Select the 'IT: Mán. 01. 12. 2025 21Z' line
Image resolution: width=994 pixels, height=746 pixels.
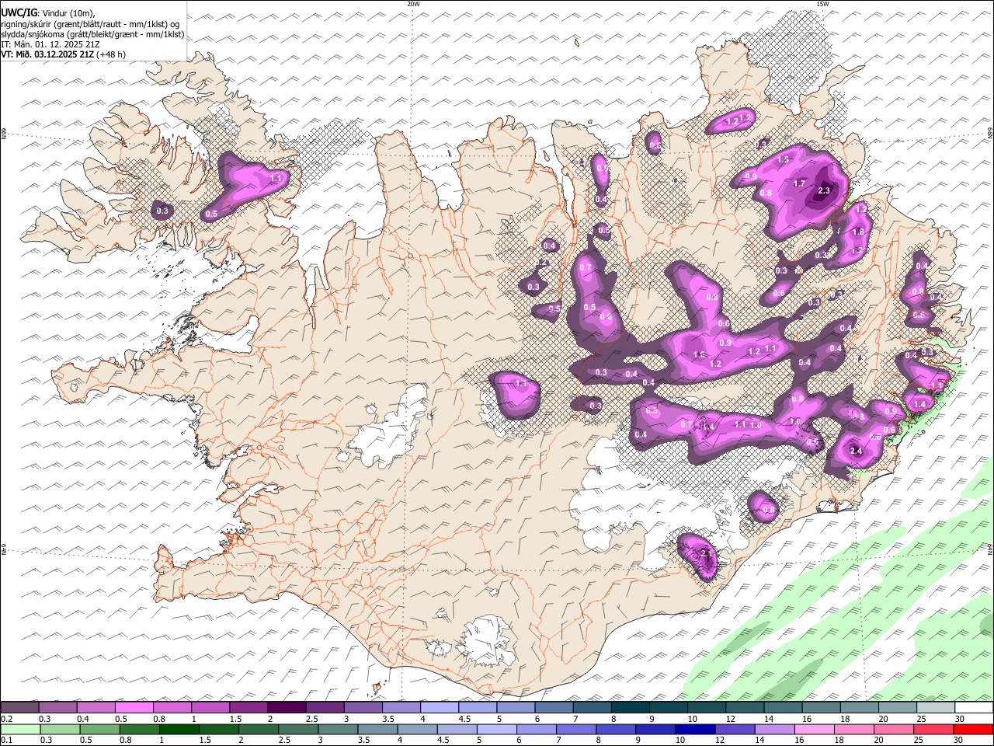50,44
